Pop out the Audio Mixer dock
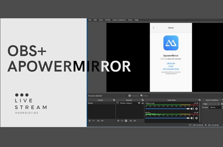This screenshot has width=223, height=147. [199, 100]
